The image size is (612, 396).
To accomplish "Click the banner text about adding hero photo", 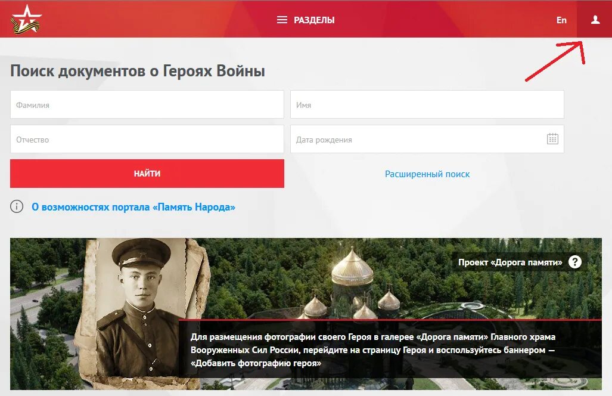I will click(373, 350).
